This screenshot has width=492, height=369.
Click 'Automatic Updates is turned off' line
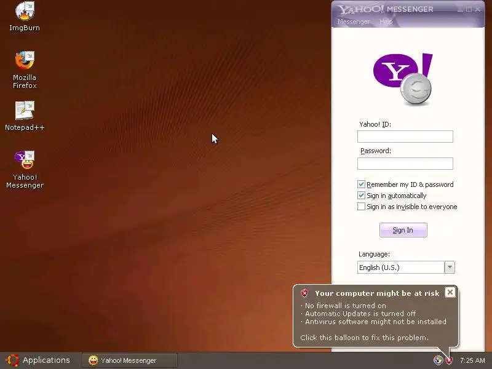click(x=360, y=314)
